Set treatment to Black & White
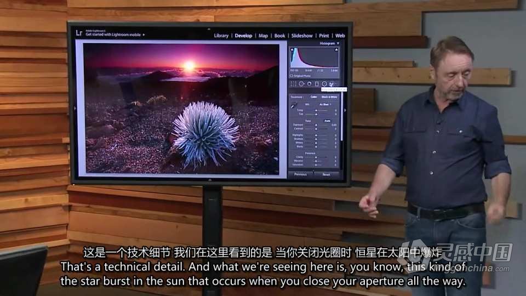Viewport: 526px width, 296px height. click(x=329, y=97)
